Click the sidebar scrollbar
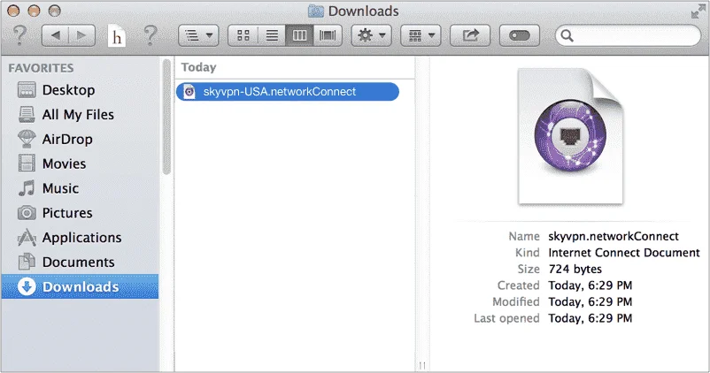Screen dimensions: 710x373 pos(166,117)
